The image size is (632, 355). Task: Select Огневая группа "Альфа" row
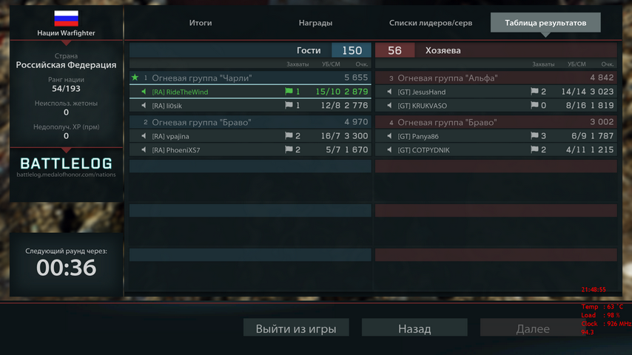[x=496, y=78]
